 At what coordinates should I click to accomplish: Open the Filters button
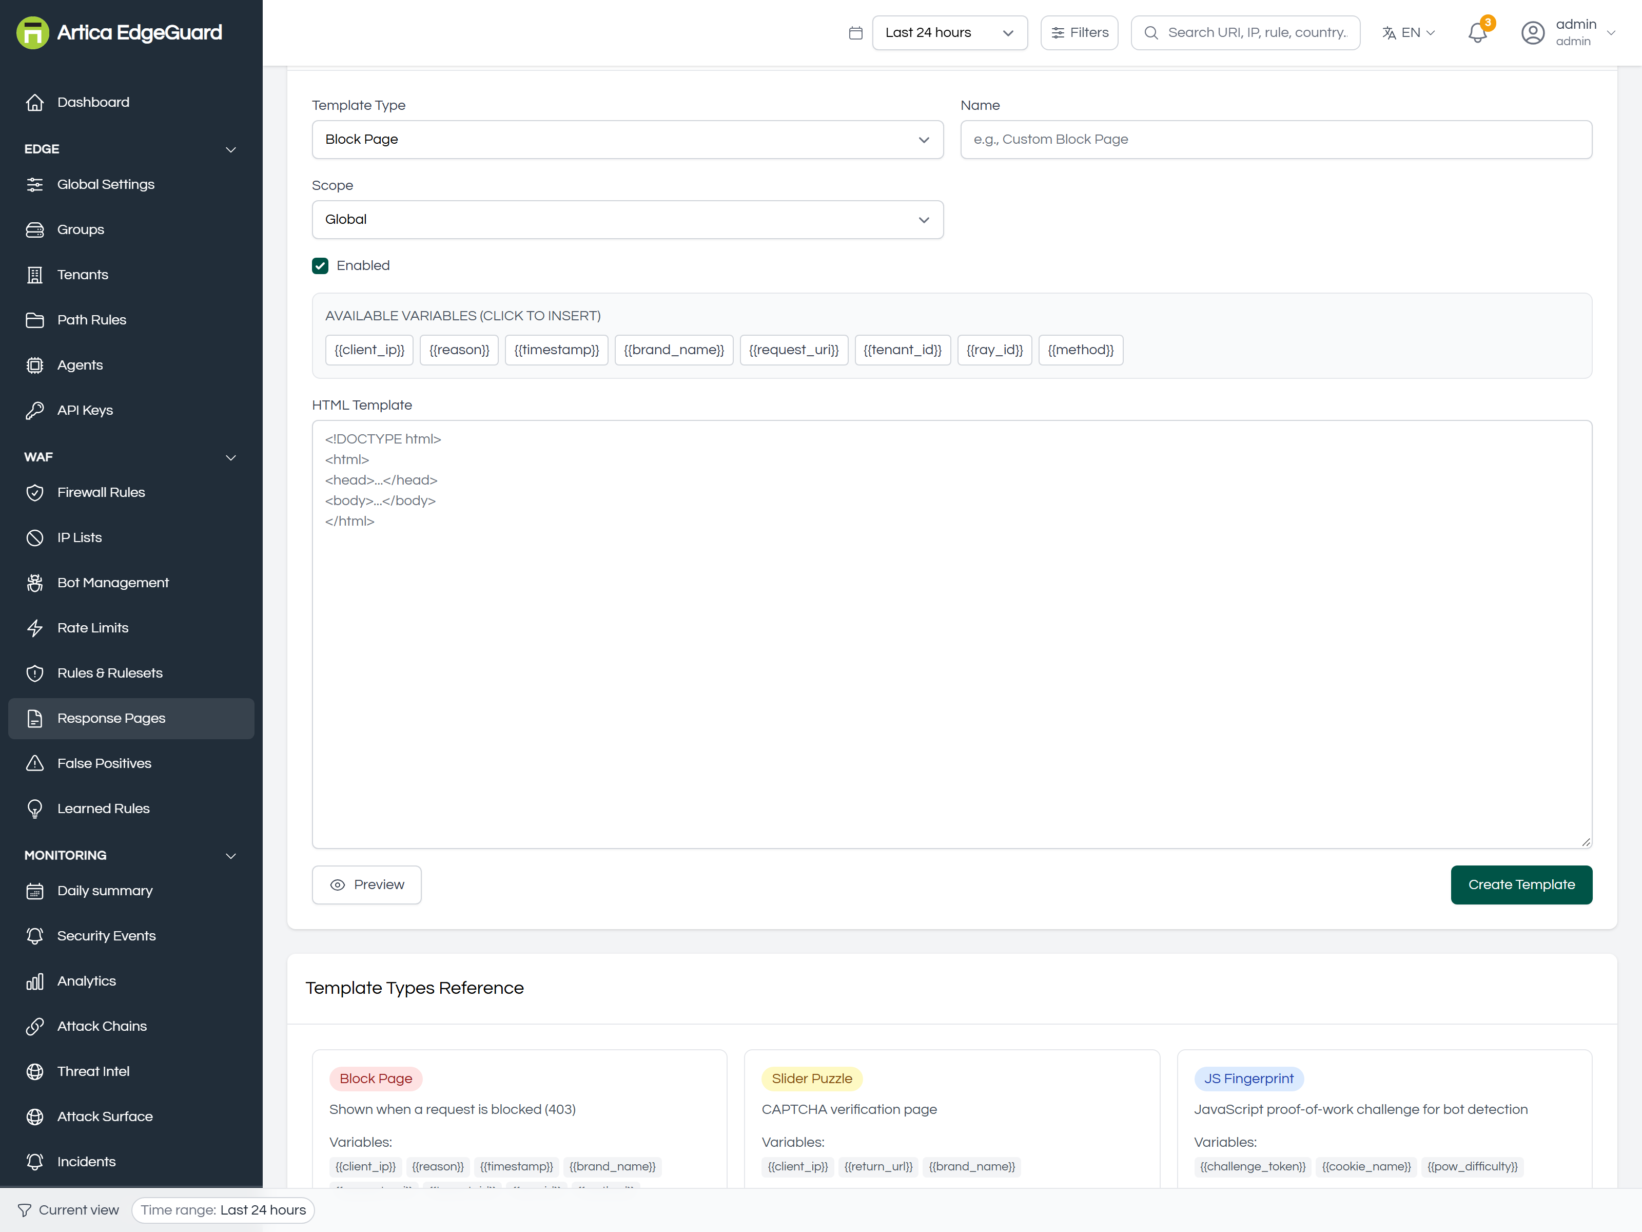pos(1079,33)
